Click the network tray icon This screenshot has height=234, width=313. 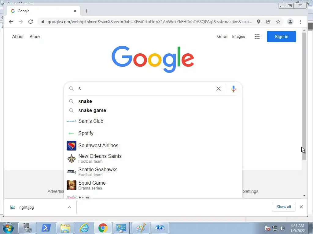(x=275, y=228)
